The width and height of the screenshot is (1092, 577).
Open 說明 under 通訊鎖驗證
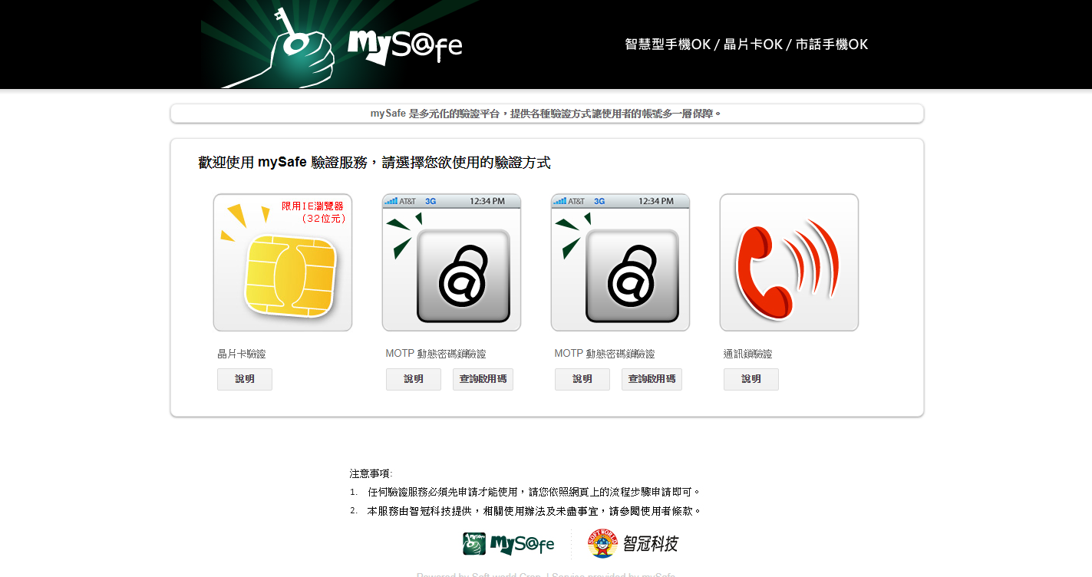751,379
